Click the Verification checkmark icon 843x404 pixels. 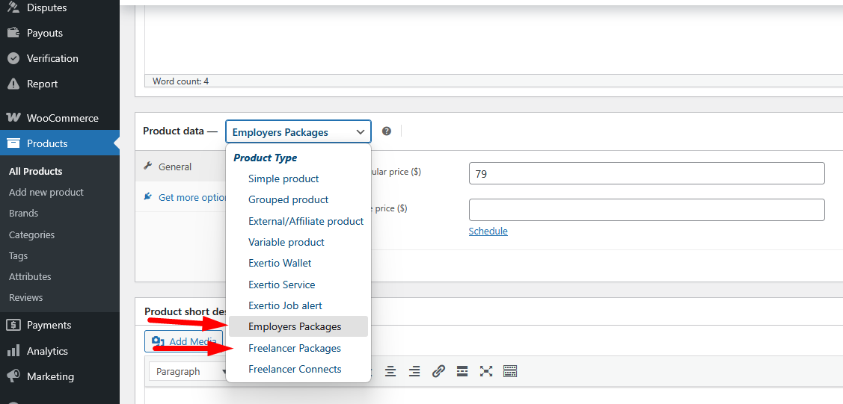click(13, 58)
